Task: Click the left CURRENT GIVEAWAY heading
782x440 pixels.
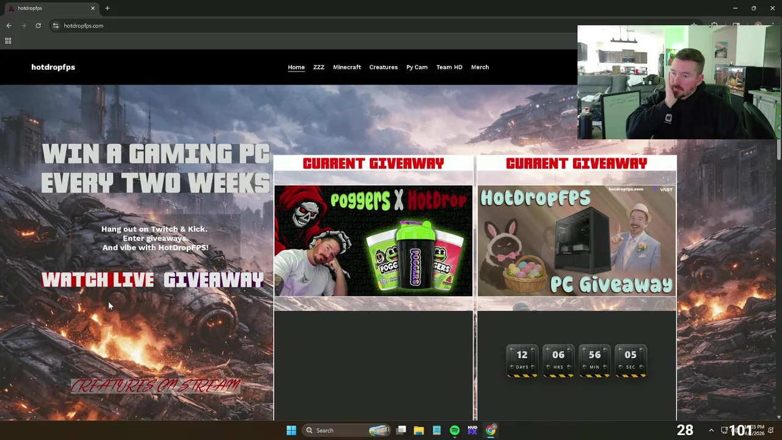Action: point(373,164)
